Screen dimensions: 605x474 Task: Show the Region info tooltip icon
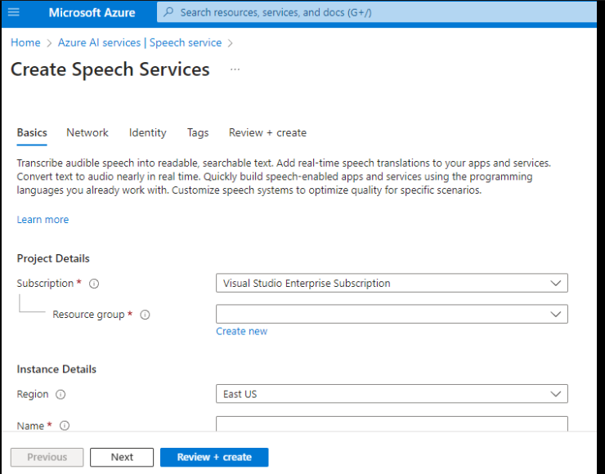[x=60, y=395]
